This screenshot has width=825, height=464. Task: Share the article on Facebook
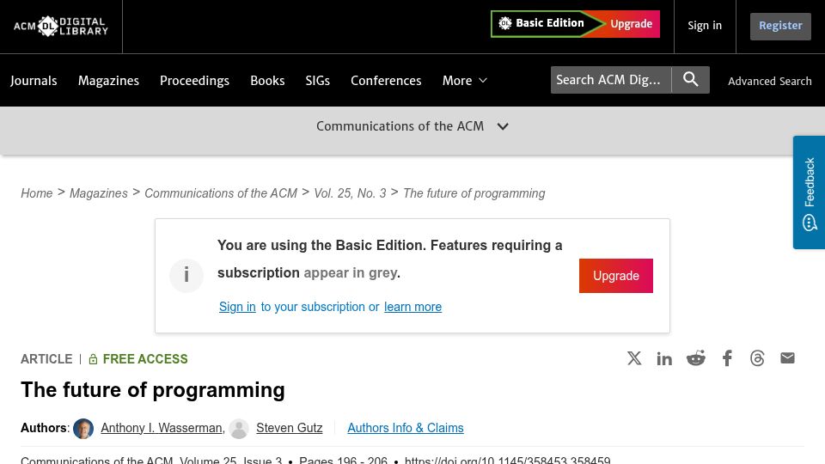pos(727,358)
